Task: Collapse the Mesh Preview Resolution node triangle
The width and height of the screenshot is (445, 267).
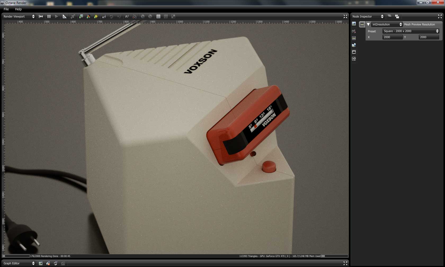Action: (368, 24)
